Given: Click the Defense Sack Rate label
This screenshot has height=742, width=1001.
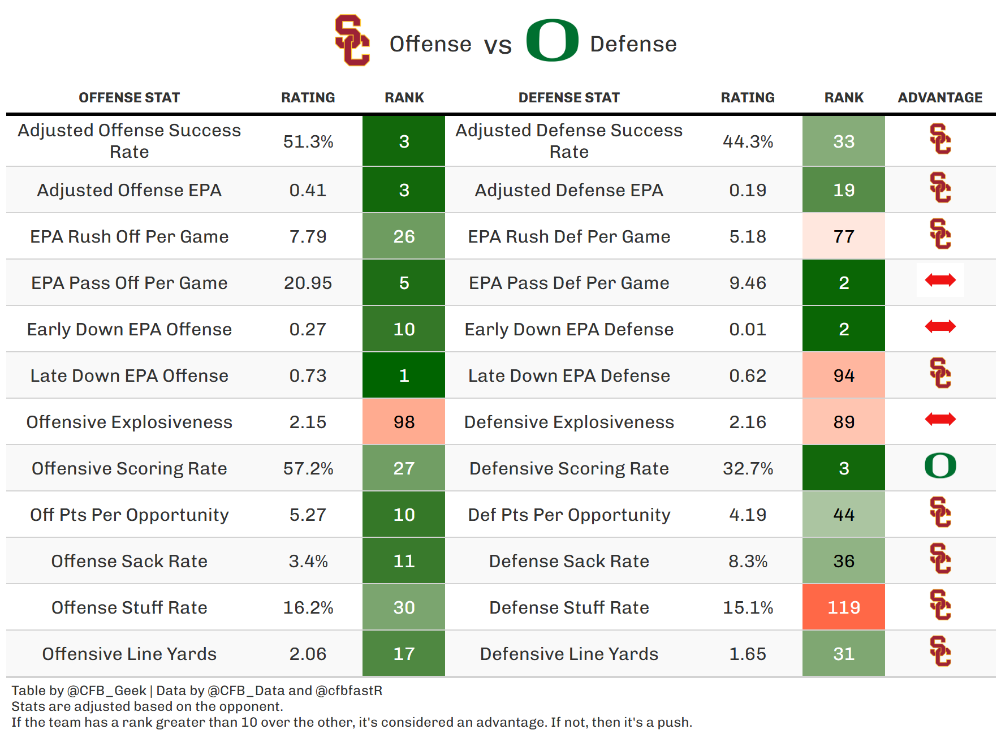Looking at the screenshot, I should tap(569, 561).
